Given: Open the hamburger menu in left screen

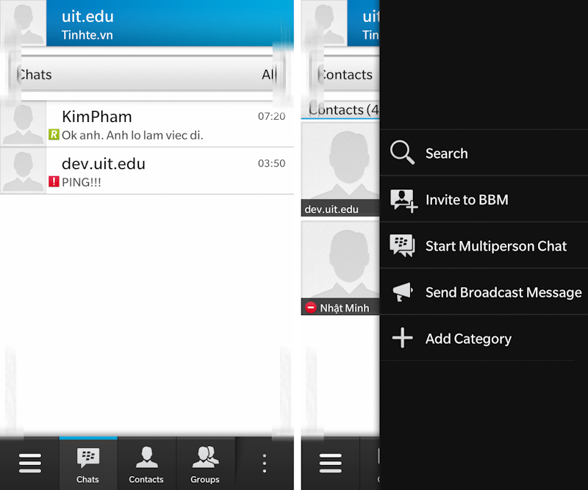Looking at the screenshot, I should (29, 464).
